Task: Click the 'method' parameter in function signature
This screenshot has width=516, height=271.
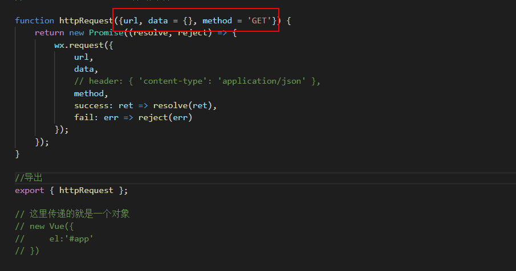Action: click(217, 20)
